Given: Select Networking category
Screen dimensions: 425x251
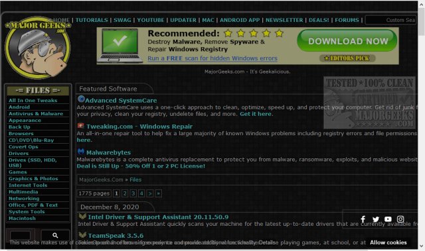Looking at the screenshot, I should (x=24, y=198).
